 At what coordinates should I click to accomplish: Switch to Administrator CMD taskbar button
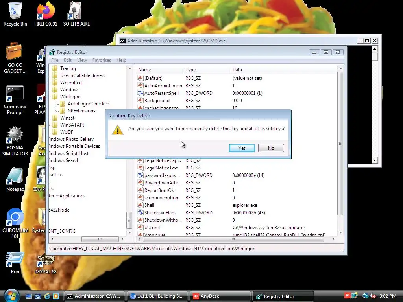pos(94,296)
